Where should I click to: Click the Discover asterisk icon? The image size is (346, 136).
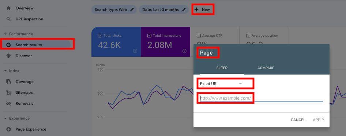click(9, 56)
